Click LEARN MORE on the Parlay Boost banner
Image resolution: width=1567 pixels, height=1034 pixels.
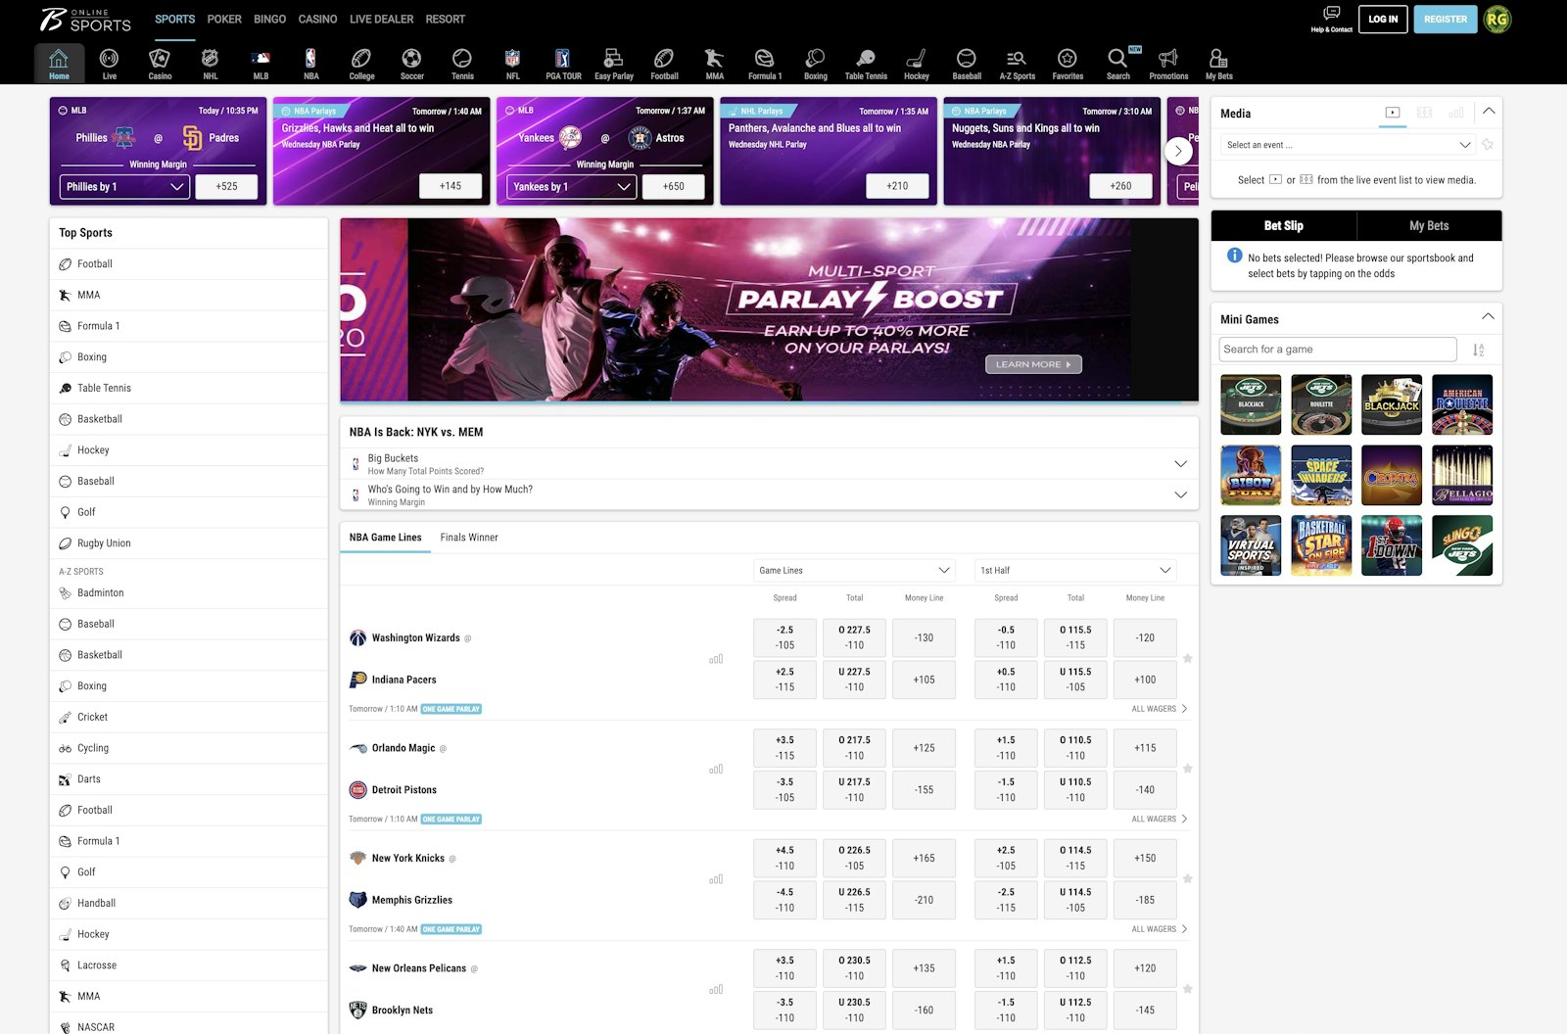[1031, 363]
